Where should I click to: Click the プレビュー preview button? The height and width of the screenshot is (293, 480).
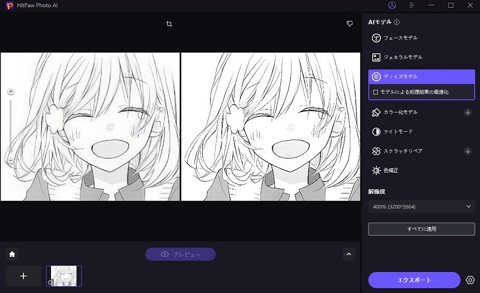[181, 254]
